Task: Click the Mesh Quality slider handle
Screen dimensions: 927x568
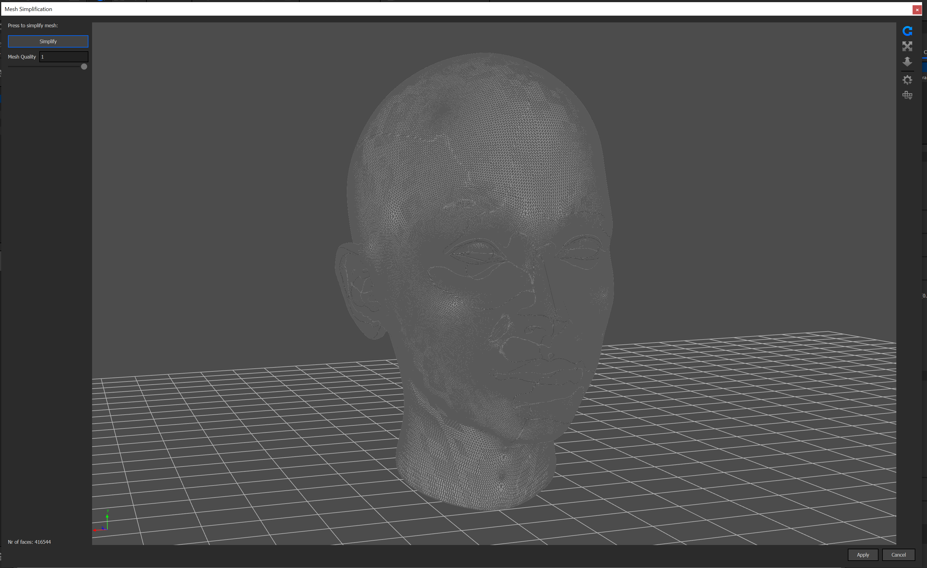Action: tap(84, 67)
